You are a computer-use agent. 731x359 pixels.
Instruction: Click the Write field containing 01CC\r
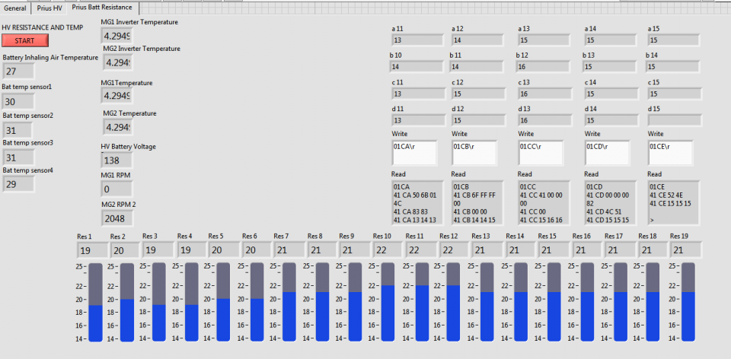pos(541,152)
